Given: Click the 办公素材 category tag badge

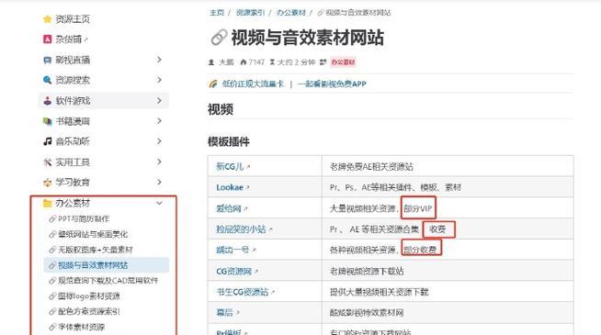Looking at the screenshot, I should [x=343, y=62].
